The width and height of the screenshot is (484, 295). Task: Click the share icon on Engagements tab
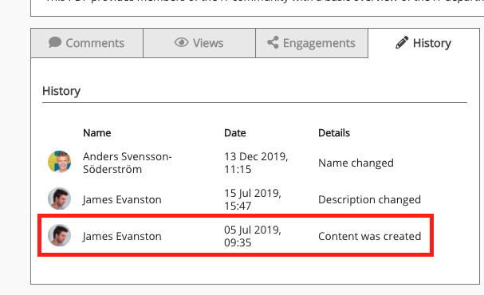click(273, 42)
